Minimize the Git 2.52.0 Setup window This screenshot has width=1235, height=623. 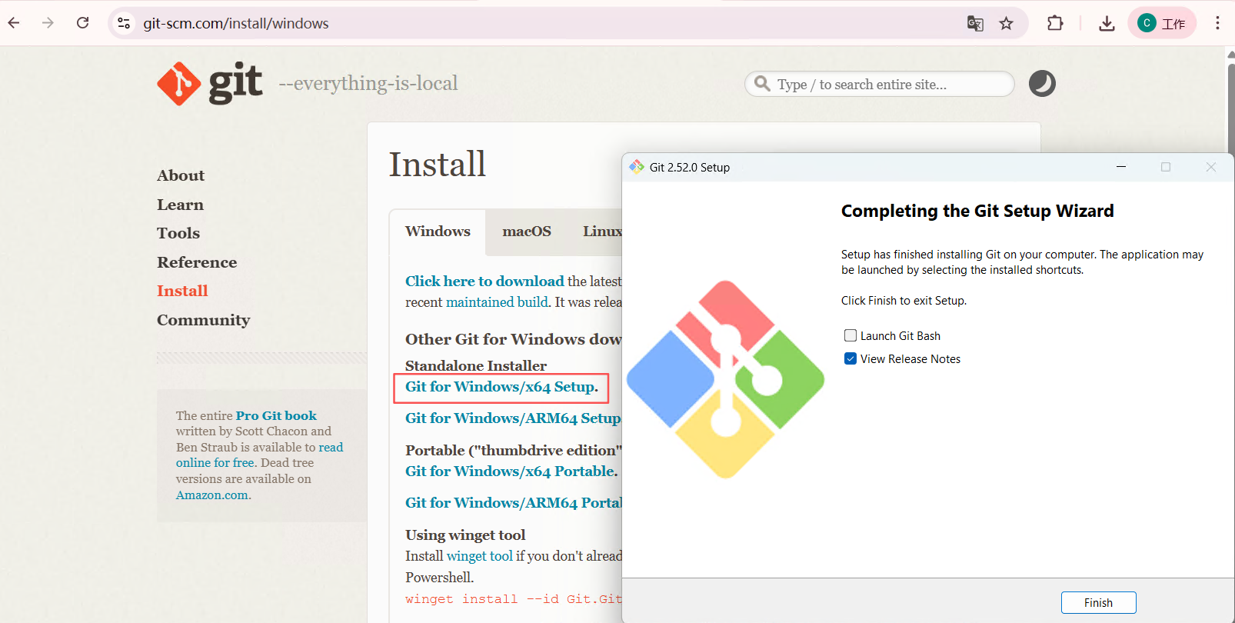point(1121,167)
